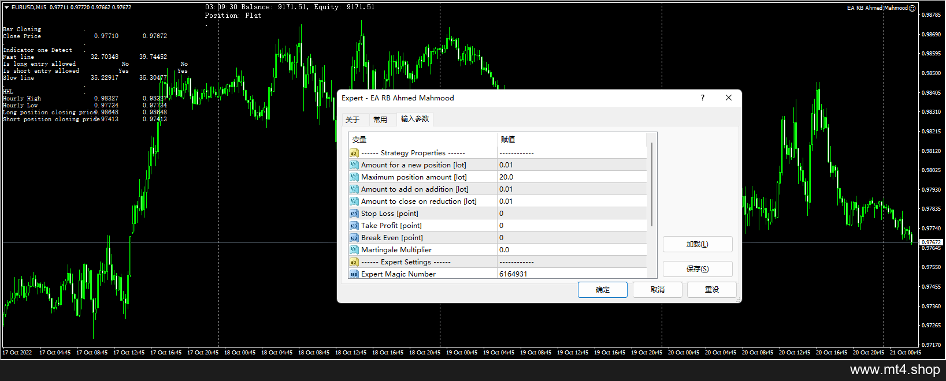Select the Stop Loss [point] row label

click(389, 214)
